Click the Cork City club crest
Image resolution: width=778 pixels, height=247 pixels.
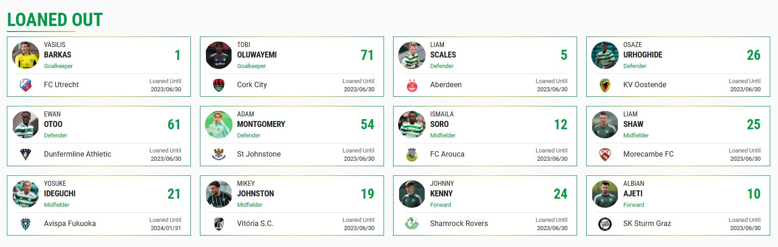219,85
